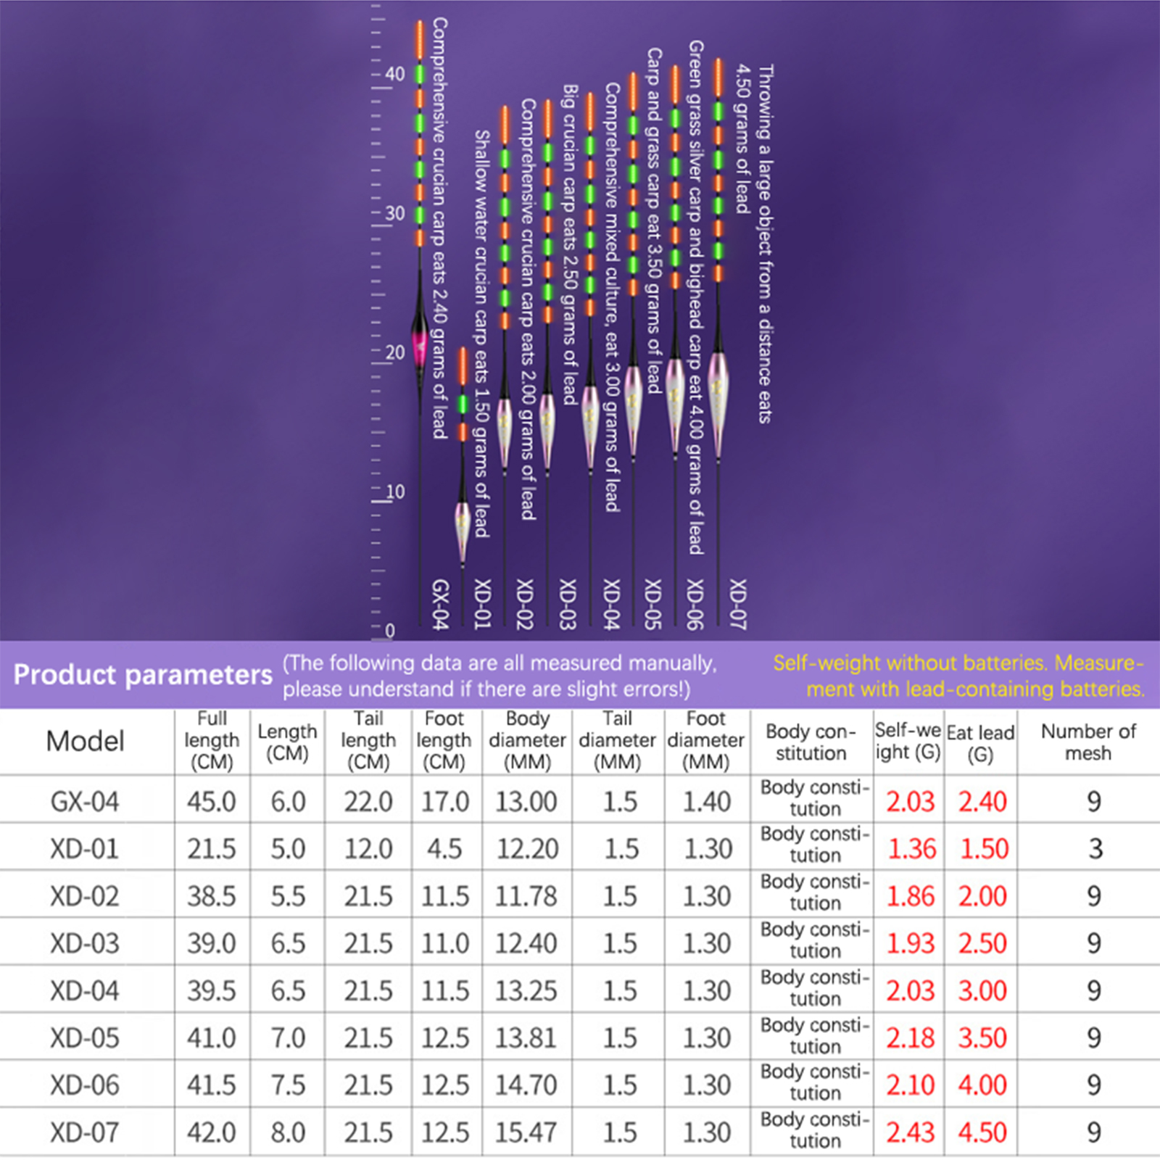The image size is (1160, 1160).
Task: Click the red 4.50 eat lead value
Action: [982, 1132]
